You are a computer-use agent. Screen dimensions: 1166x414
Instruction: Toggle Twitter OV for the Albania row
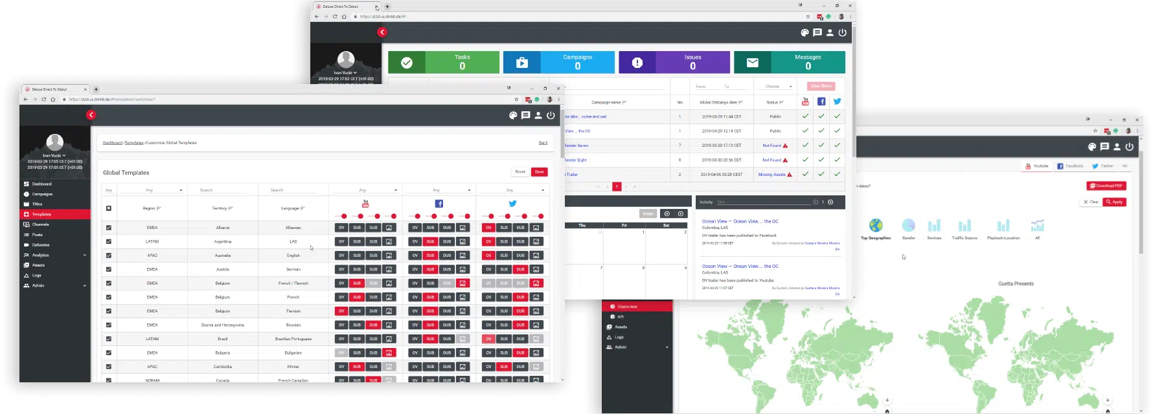[x=488, y=228]
